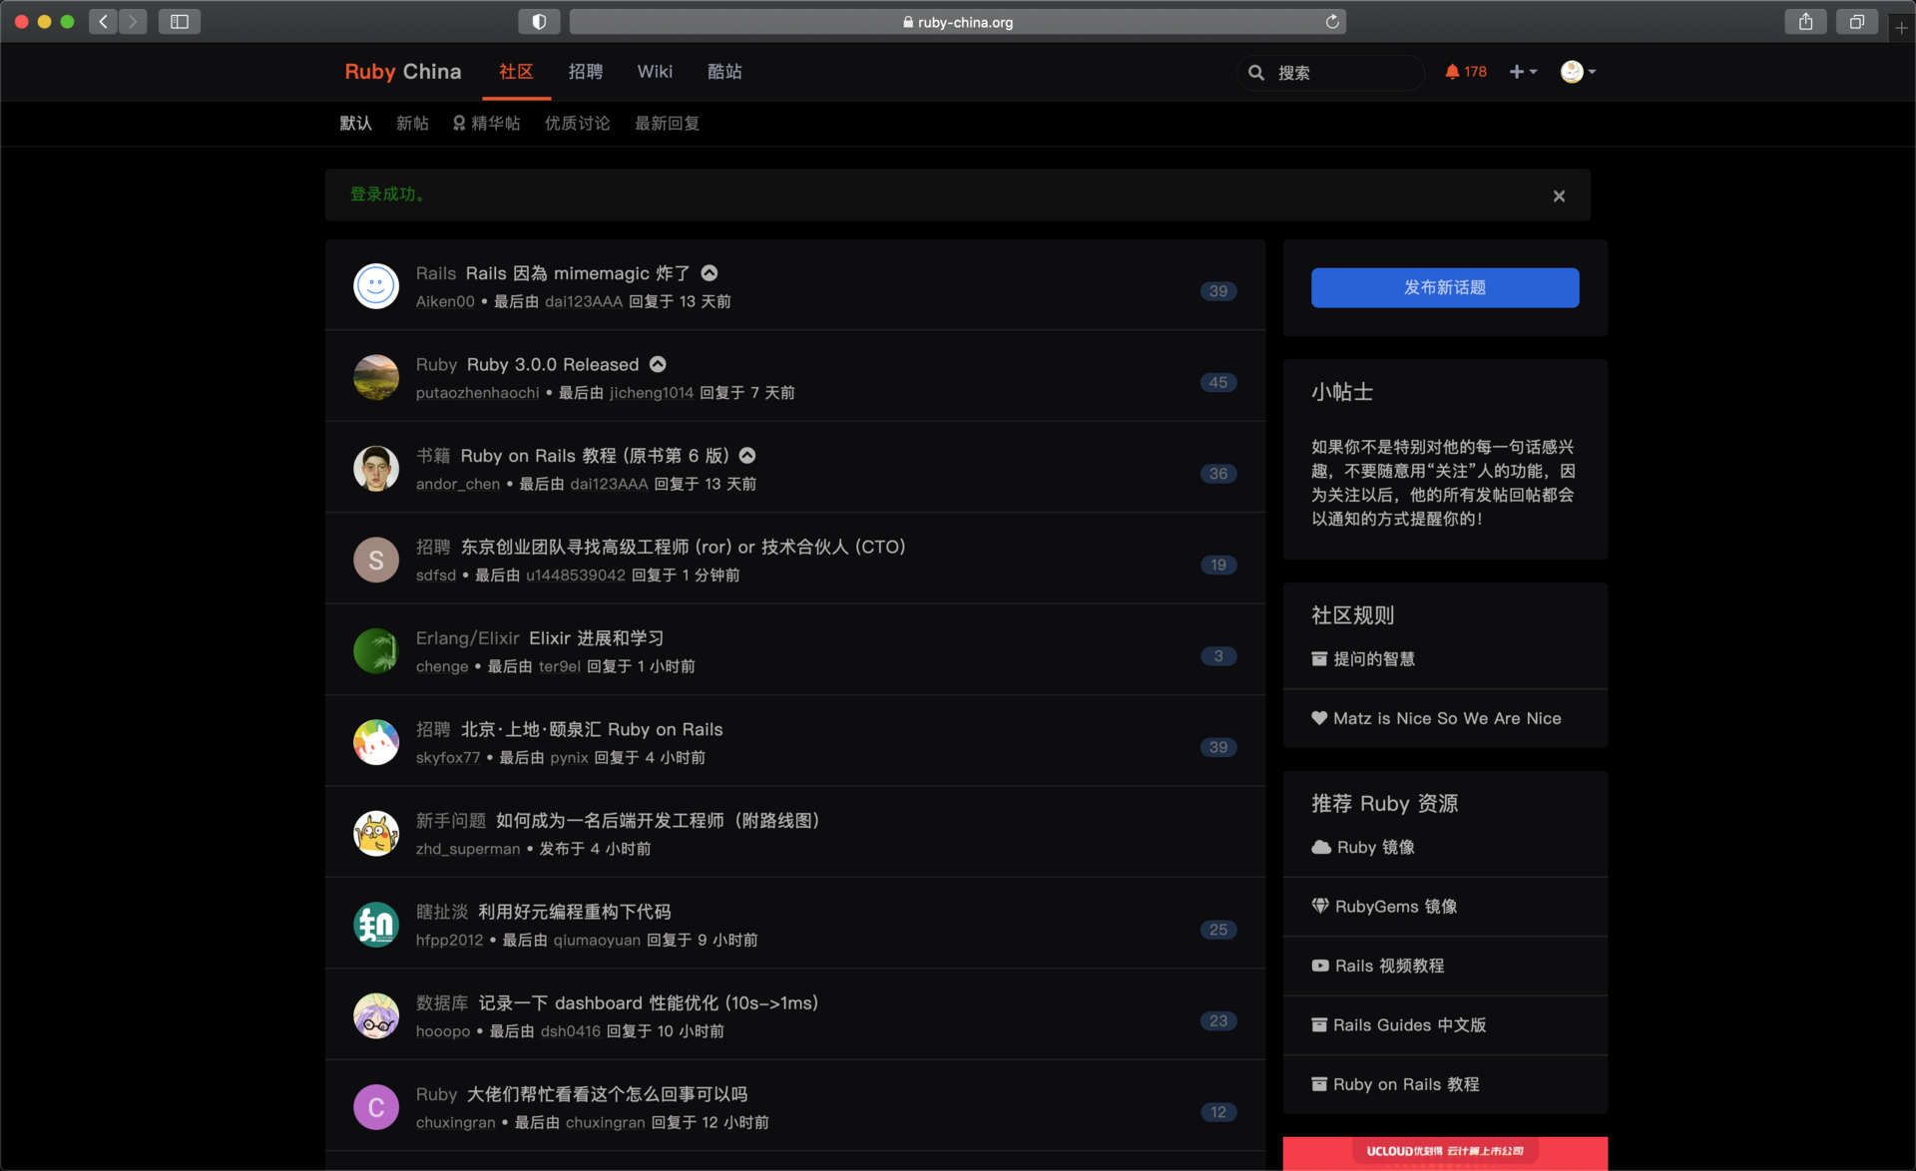The image size is (1916, 1171).
Task: Click the search magnifier icon
Action: [x=1256, y=73]
